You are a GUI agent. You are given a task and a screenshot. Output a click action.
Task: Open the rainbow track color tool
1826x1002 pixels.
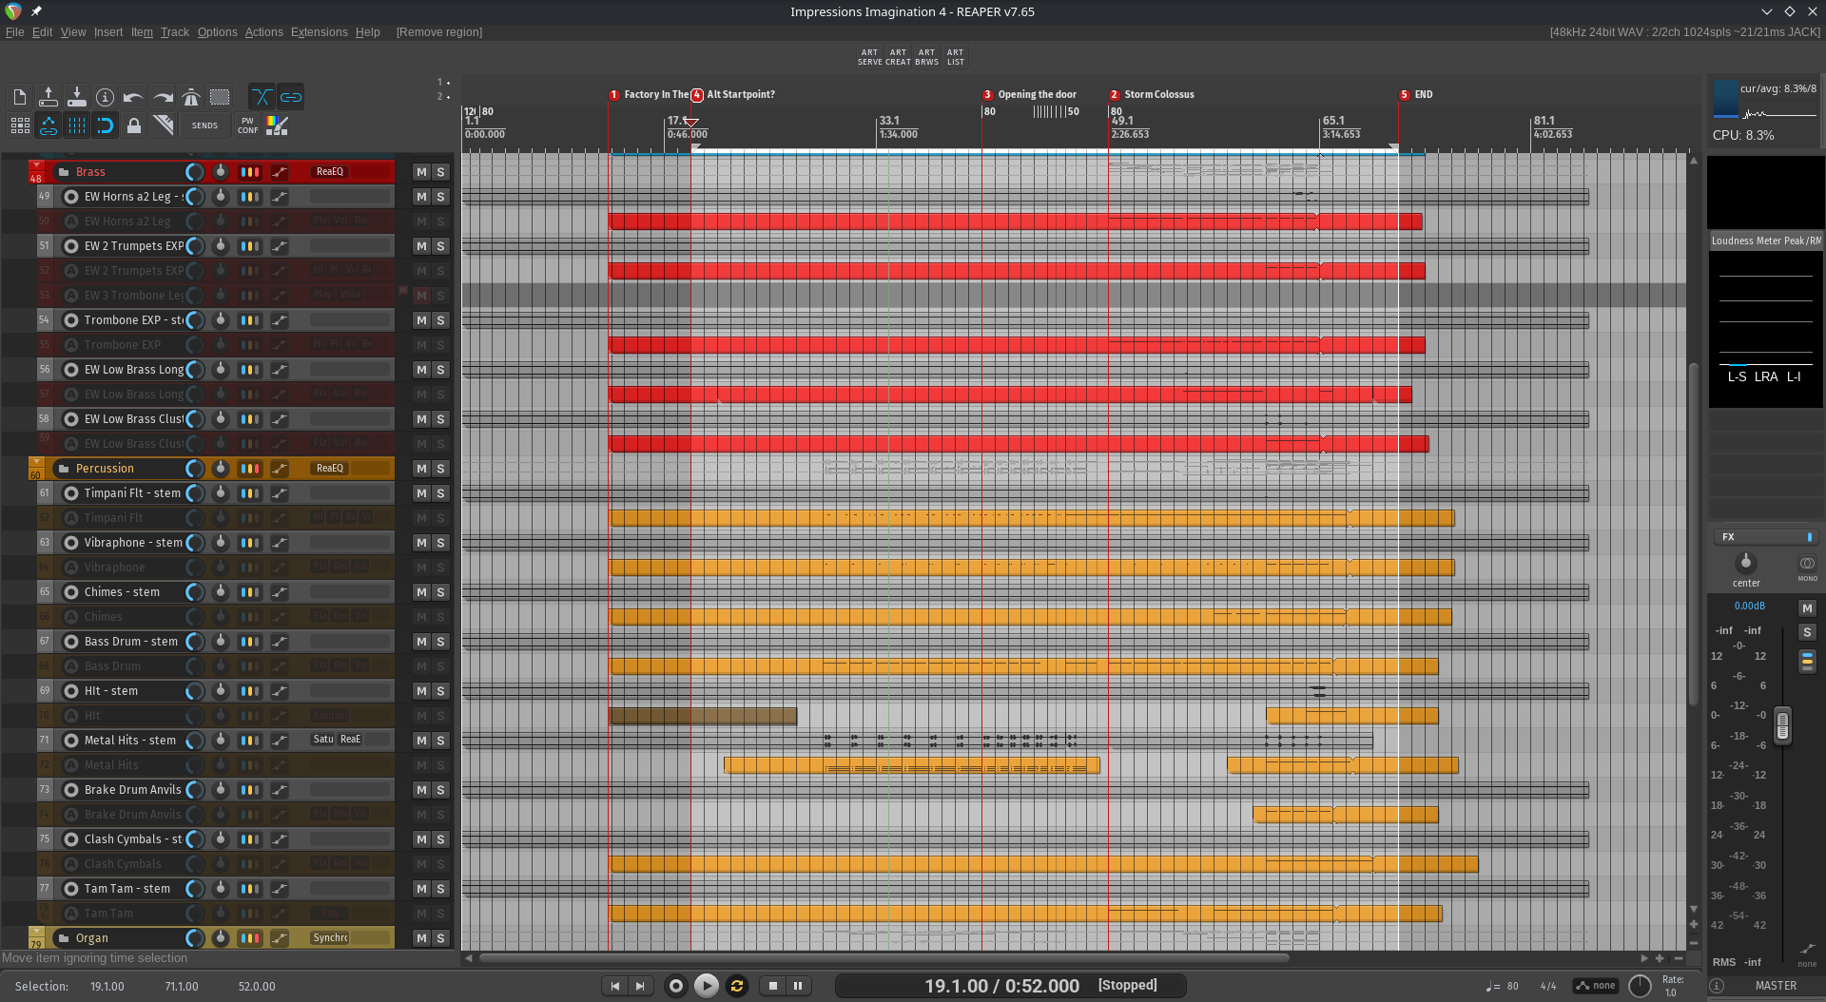(277, 125)
